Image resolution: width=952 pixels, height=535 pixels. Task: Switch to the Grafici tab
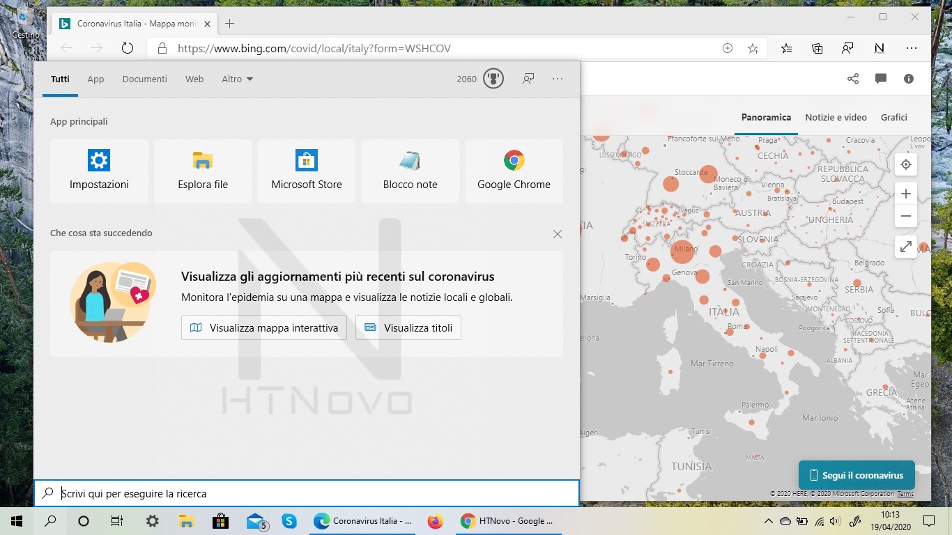[893, 117]
